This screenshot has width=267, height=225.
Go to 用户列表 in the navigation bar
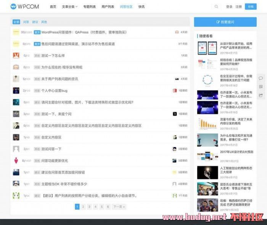click(108, 6)
